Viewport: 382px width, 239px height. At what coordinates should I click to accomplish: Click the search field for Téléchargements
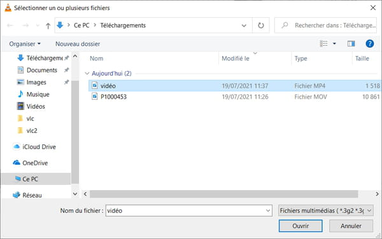click(325, 25)
